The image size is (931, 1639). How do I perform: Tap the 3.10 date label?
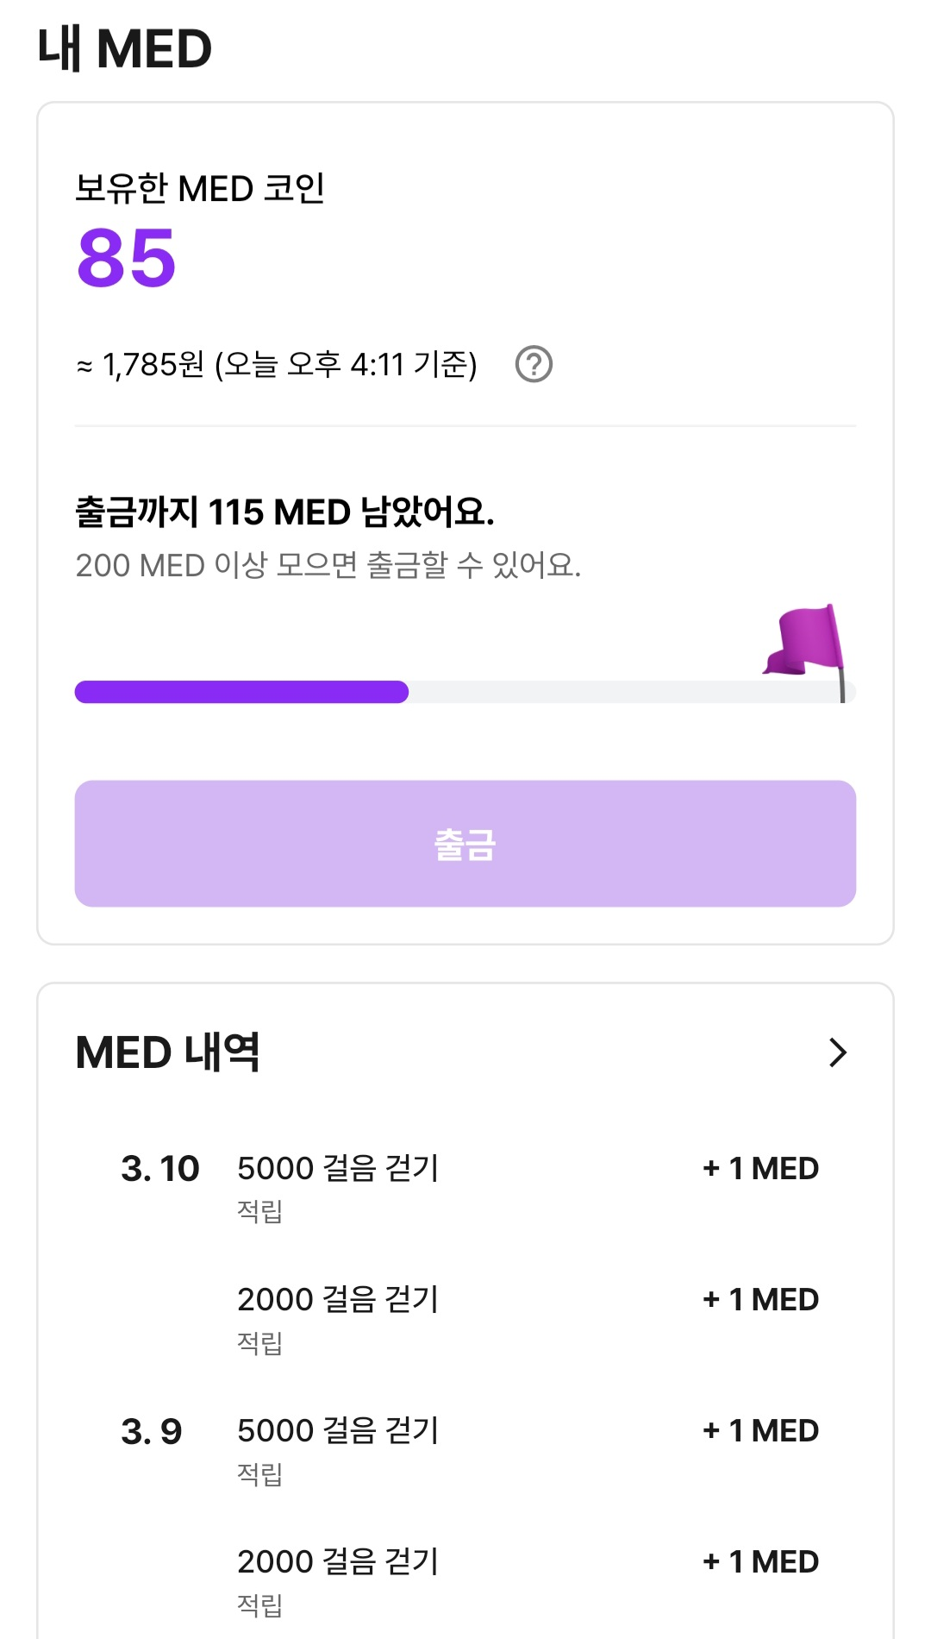pos(160,1169)
